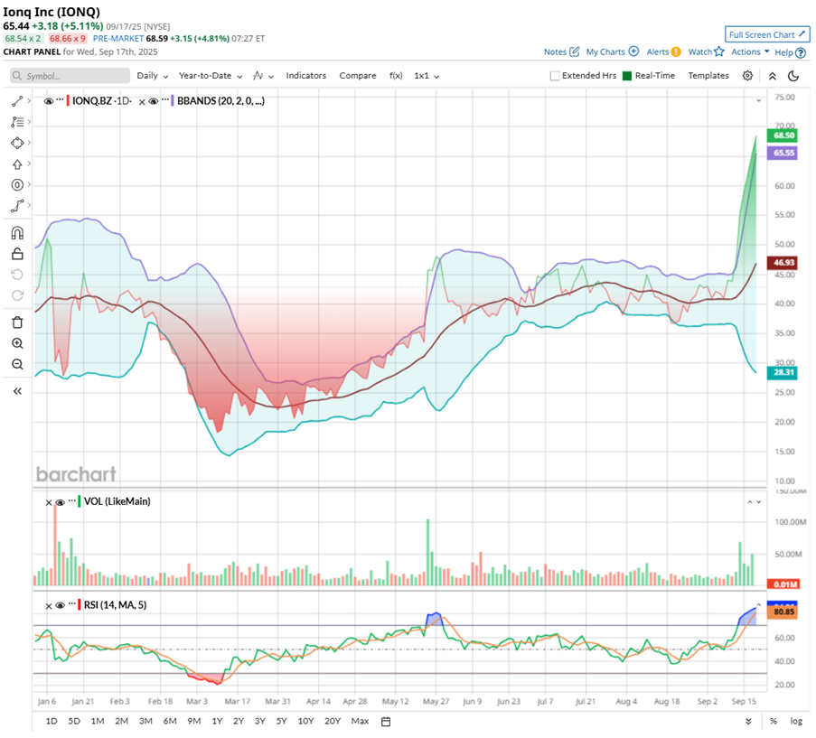Remove the BBANDS indicator
Screen dimensions: 816x738
tap(142, 102)
